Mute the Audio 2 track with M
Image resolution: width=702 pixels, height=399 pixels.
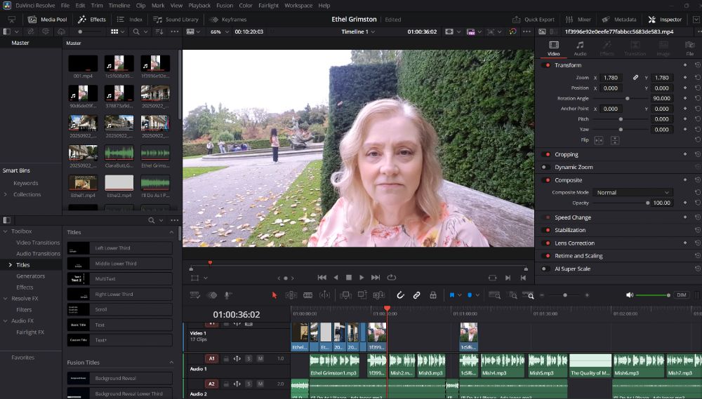tap(260, 384)
